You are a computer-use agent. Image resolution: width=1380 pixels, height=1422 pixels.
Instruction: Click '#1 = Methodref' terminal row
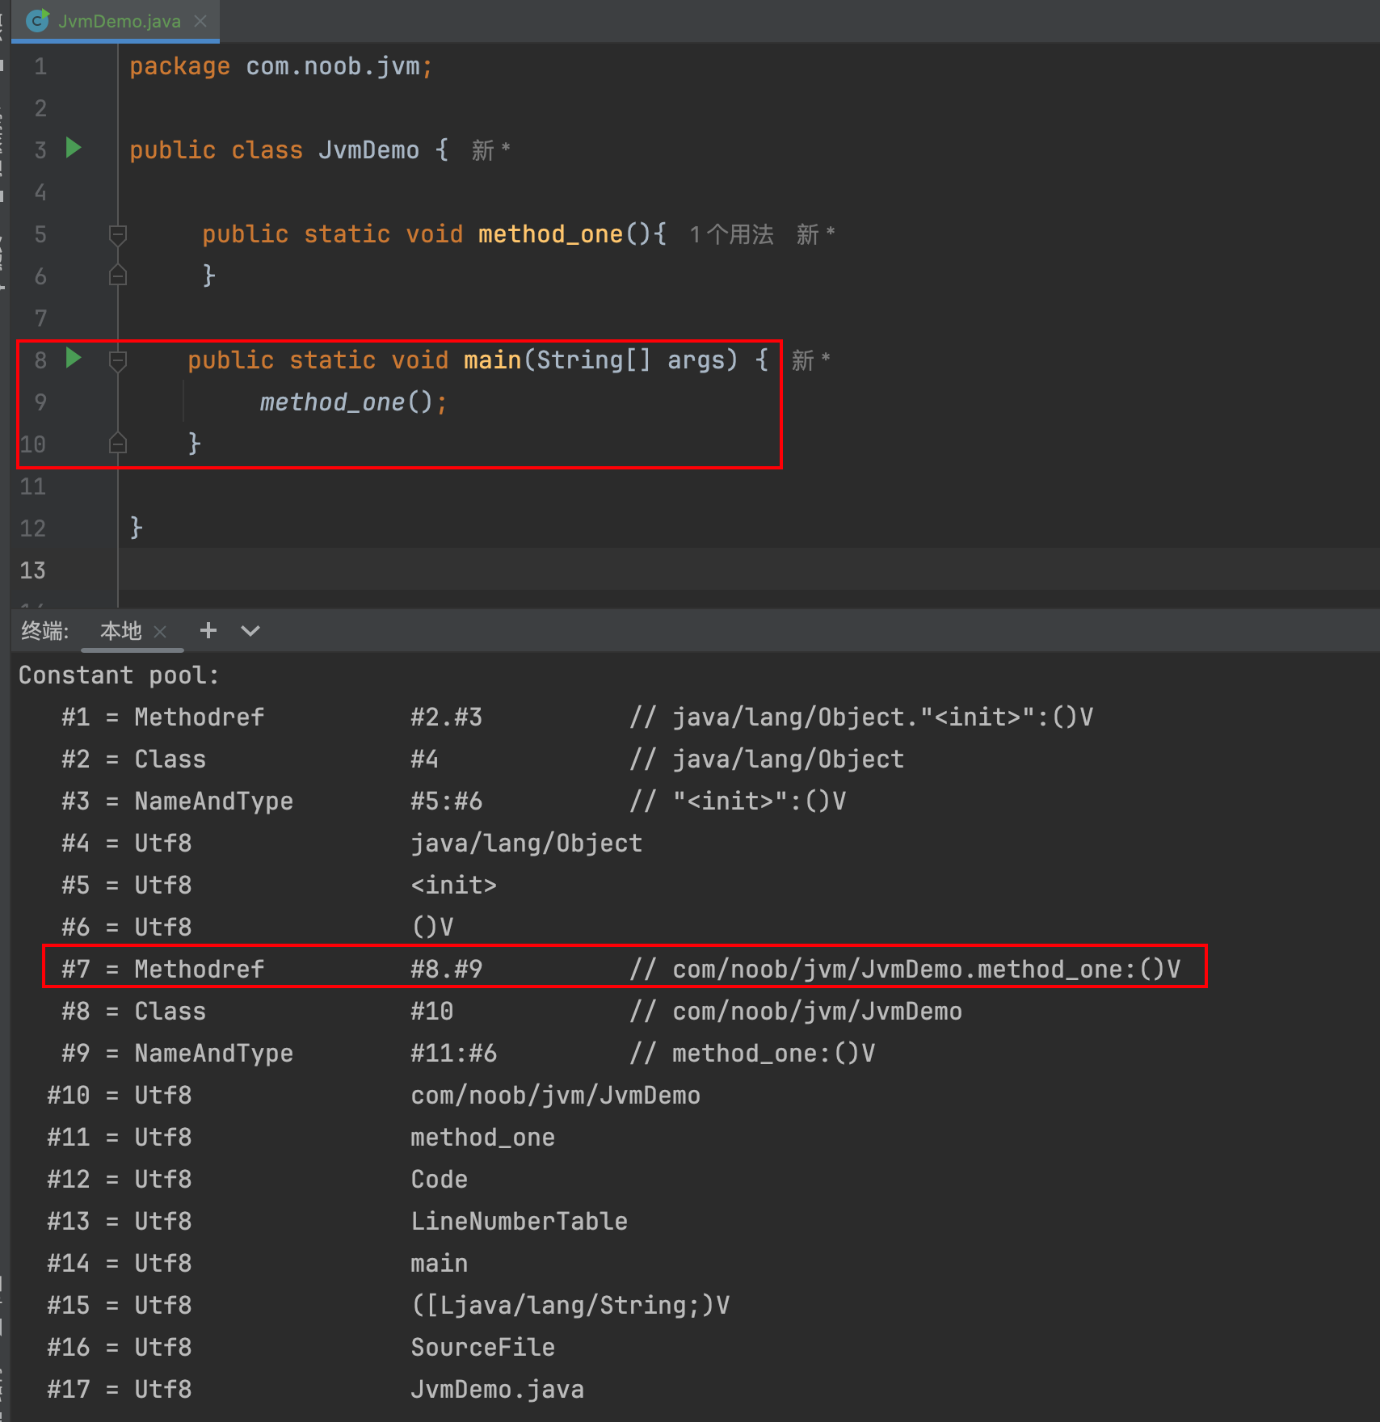click(577, 717)
